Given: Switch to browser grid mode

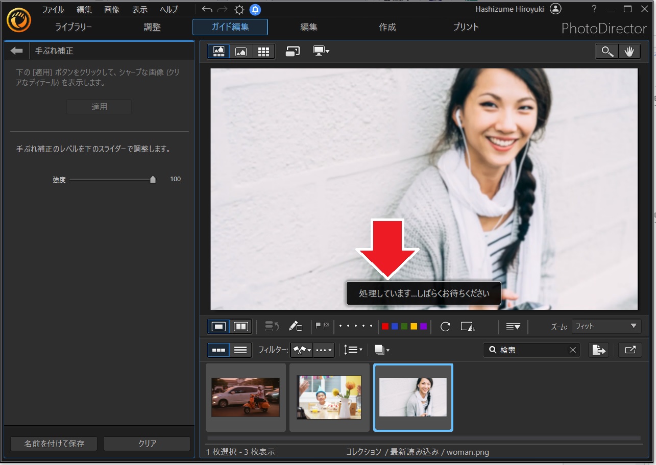Looking at the screenshot, I should (x=263, y=51).
